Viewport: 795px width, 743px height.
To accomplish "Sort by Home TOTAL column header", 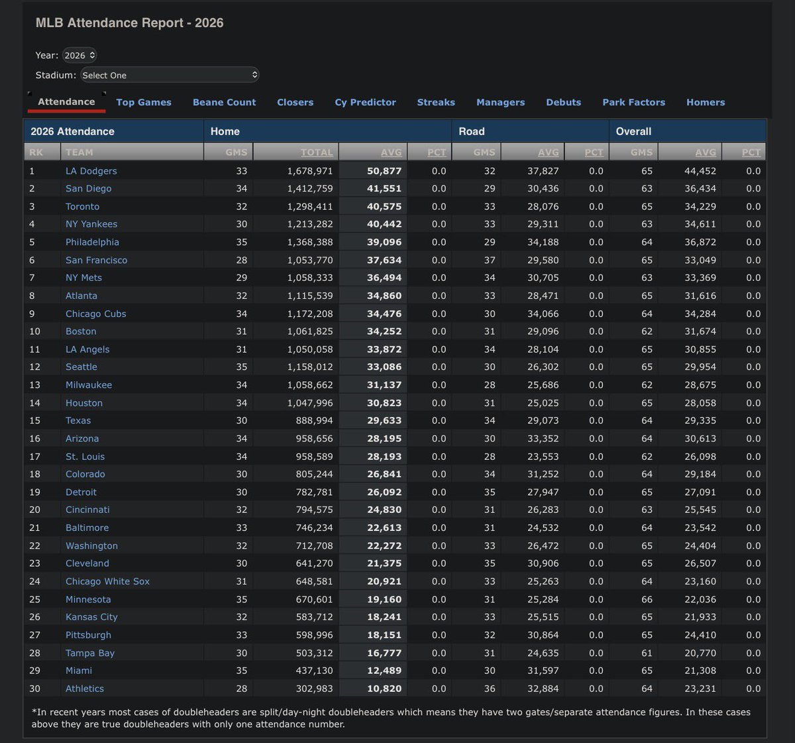I will point(317,152).
